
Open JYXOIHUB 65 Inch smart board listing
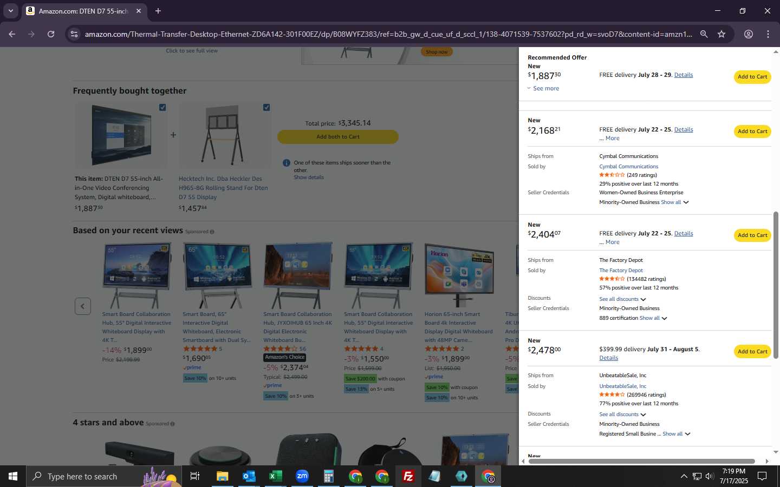[297, 327]
